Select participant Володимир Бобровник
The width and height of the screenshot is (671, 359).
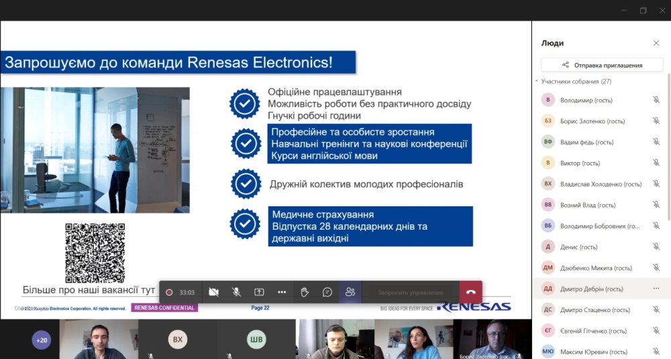click(600, 226)
